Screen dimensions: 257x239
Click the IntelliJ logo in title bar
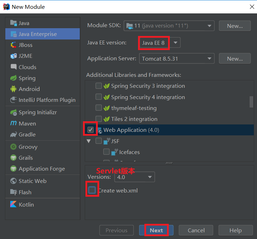coord(6,7)
